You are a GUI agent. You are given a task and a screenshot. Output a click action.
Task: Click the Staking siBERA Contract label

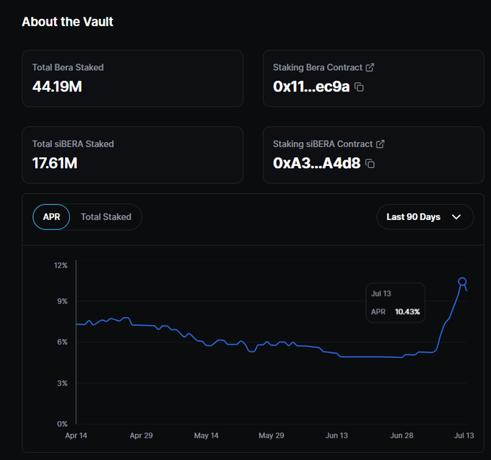[x=323, y=144]
